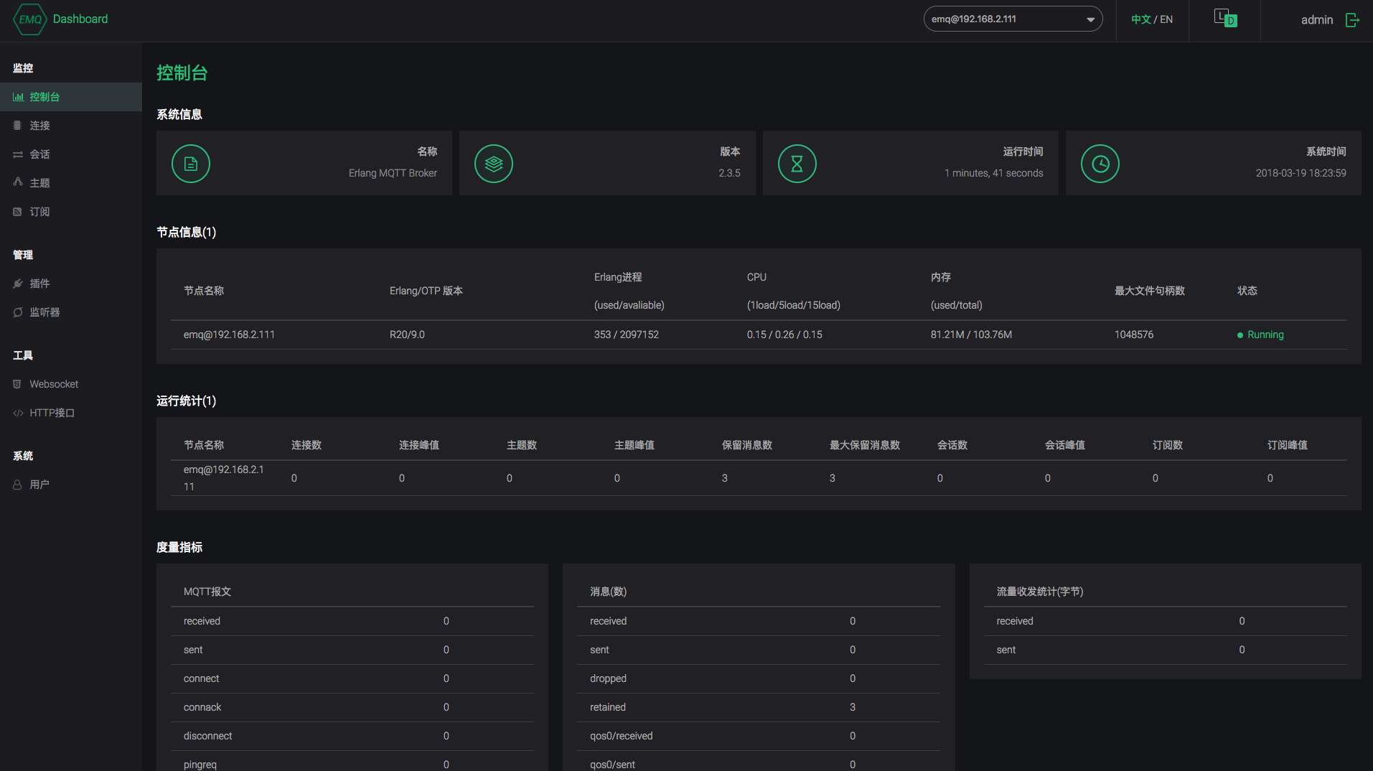
Task: Toggle the light/dark theme icon
Action: click(x=1225, y=18)
